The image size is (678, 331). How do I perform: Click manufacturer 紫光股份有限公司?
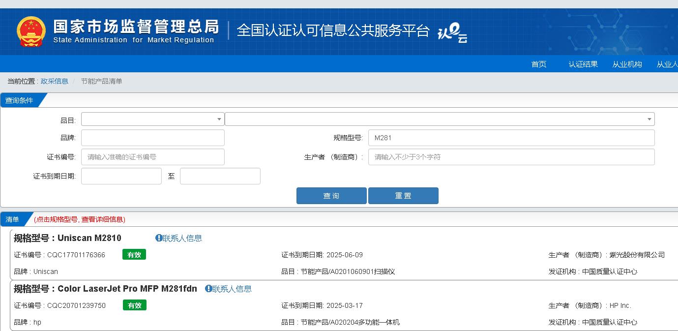[637, 255]
